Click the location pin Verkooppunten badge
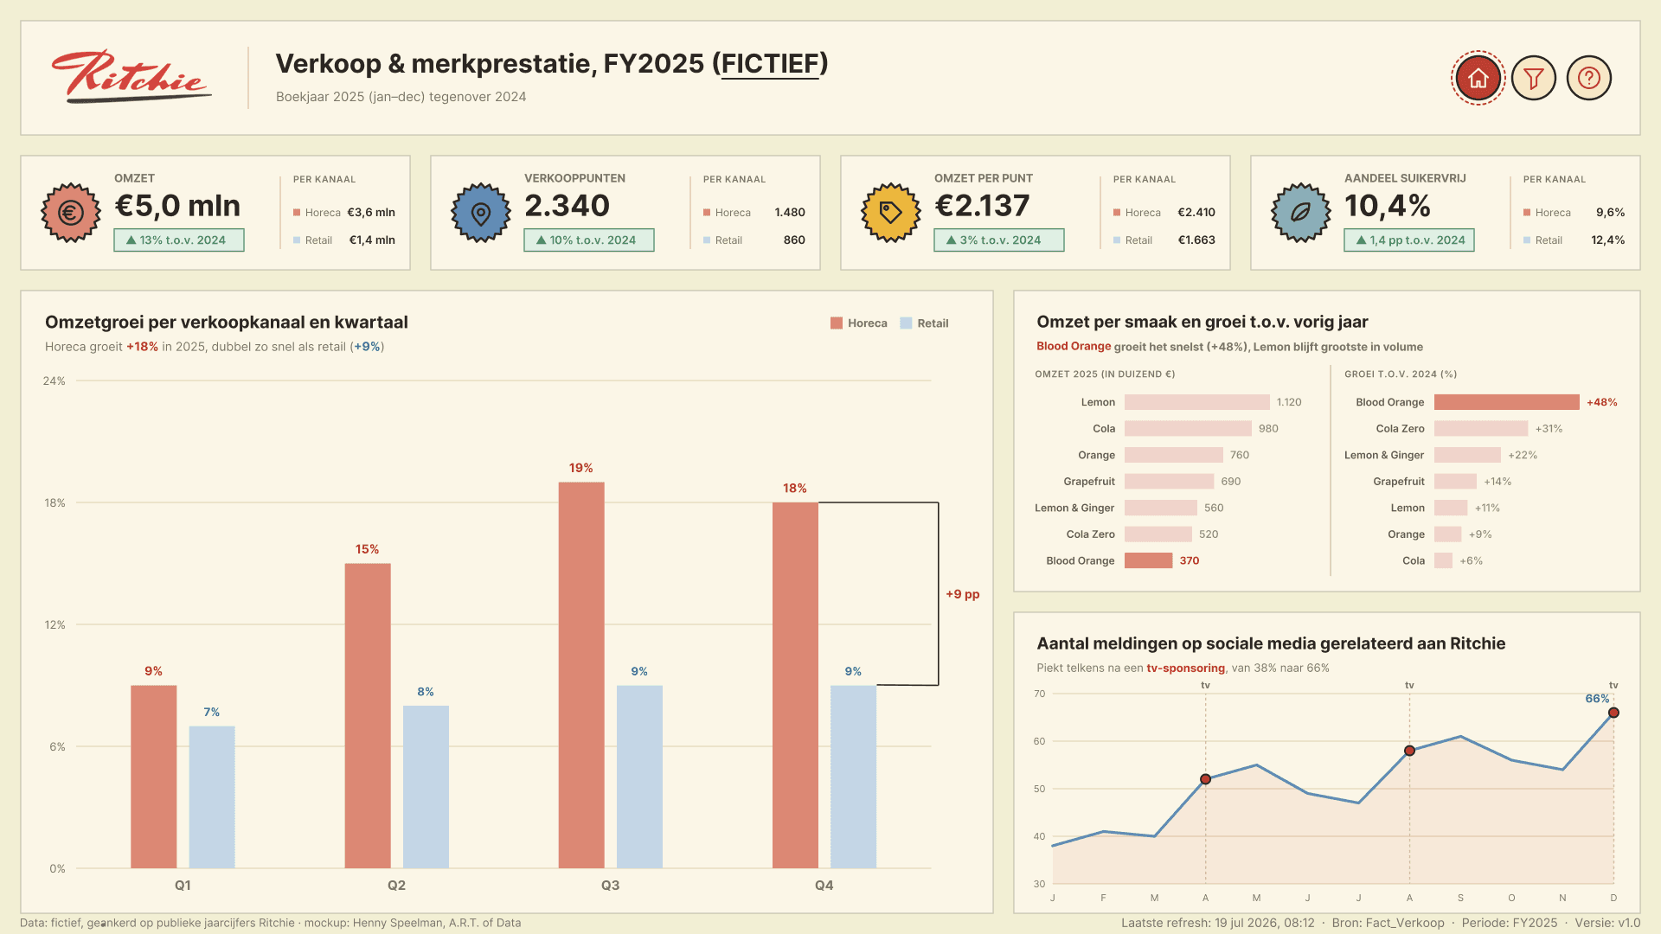The height and width of the screenshot is (934, 1661). coord(481,213)
